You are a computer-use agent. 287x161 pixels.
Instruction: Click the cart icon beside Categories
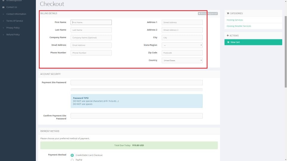(x=228, y=13)
